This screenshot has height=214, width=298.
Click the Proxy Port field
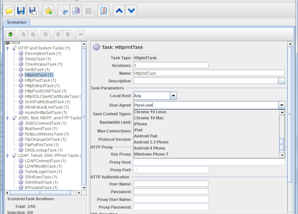point(171,170)
